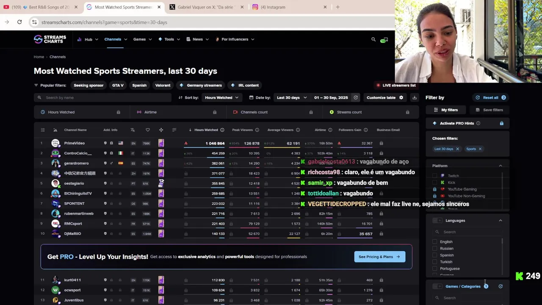Select the My filters tab
This screenshot has width=542, height=305.
[446, 110]
